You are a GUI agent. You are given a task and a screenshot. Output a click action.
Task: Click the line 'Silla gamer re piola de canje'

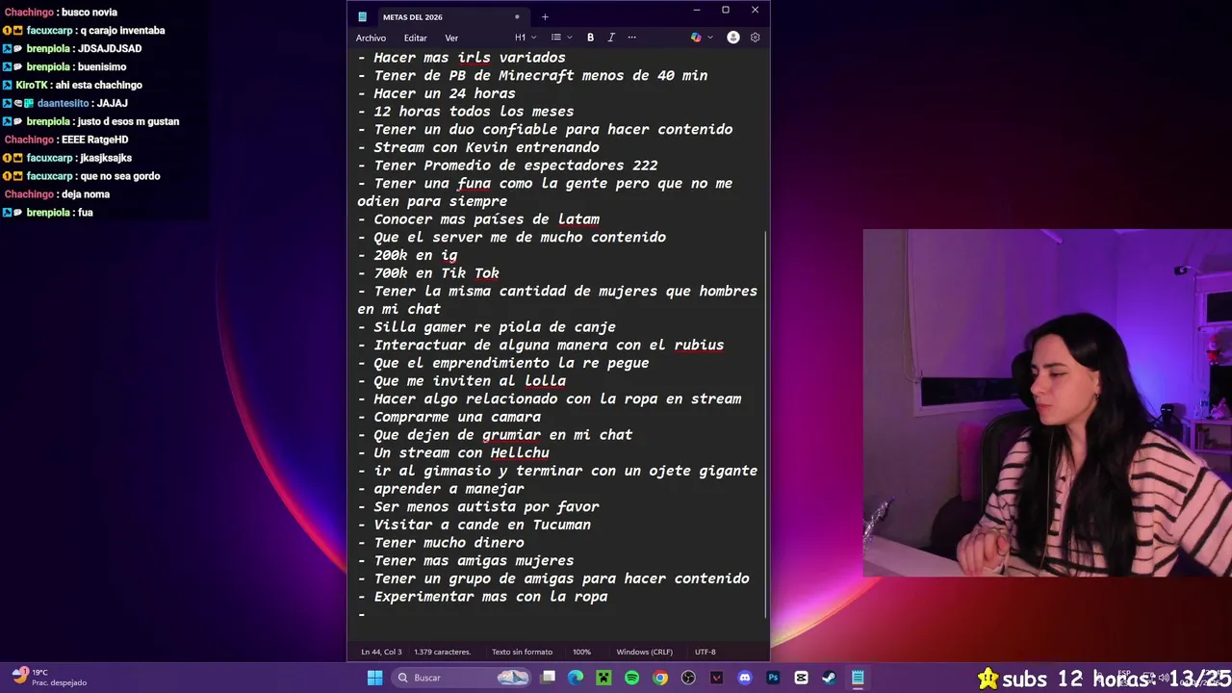click(x=495, y=327)
